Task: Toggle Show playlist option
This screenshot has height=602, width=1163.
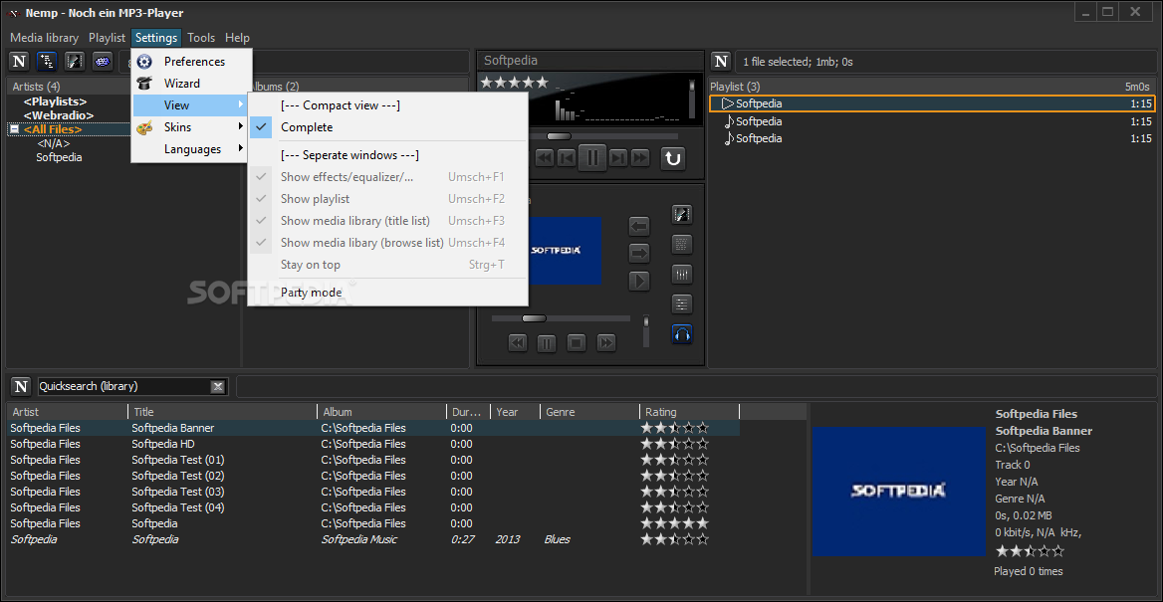Action: click(388, 199)
